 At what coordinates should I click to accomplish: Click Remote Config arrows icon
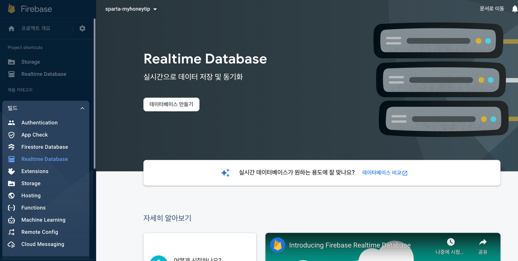(11, 232)
